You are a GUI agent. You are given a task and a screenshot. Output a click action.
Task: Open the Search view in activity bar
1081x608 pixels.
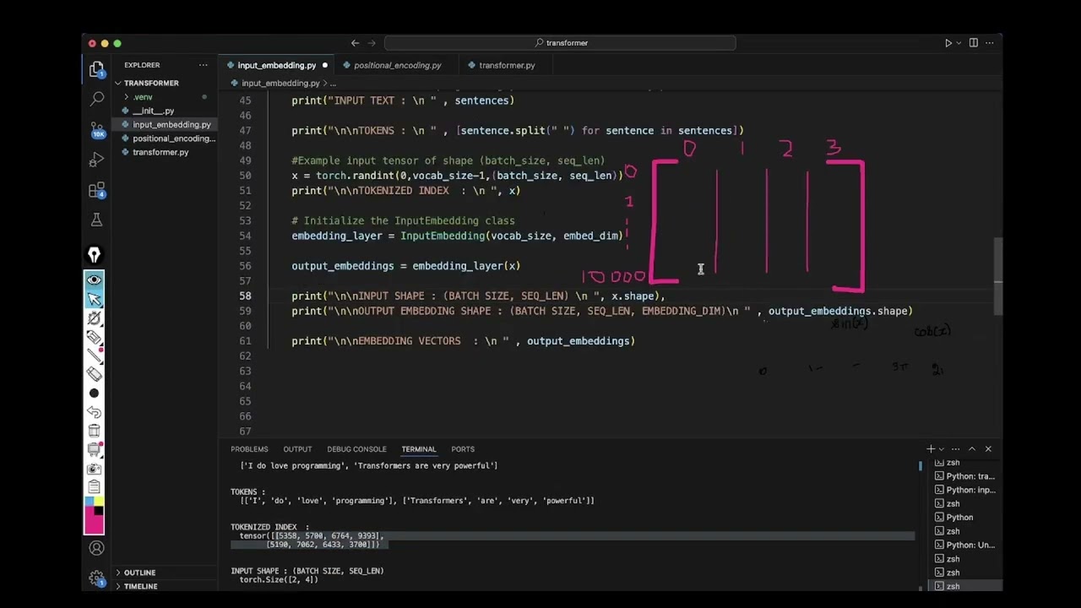(x=97, y=100)
